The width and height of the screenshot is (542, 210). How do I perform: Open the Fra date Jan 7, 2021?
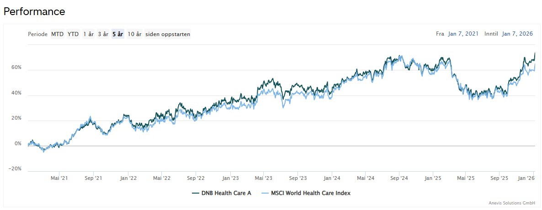click(x=463, y=34)
